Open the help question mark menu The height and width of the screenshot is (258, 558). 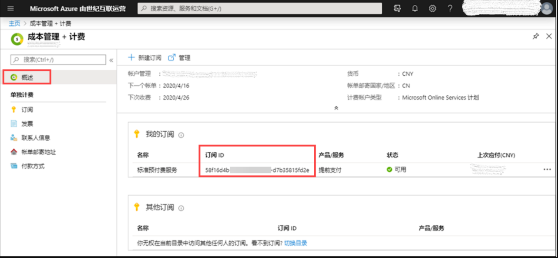pyautogui.click(x=450, y=8)
